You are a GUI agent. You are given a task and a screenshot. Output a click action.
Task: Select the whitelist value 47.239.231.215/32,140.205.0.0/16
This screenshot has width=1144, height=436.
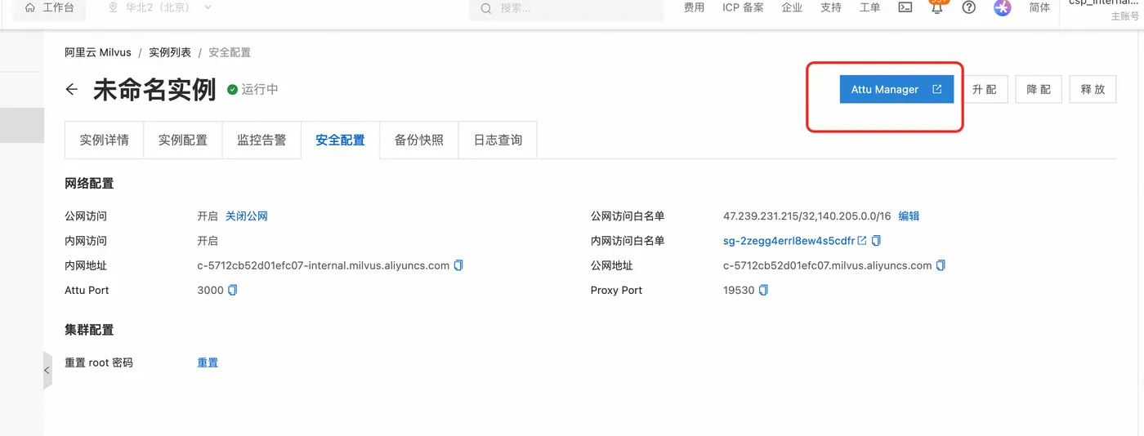click(x=807, y=216)
